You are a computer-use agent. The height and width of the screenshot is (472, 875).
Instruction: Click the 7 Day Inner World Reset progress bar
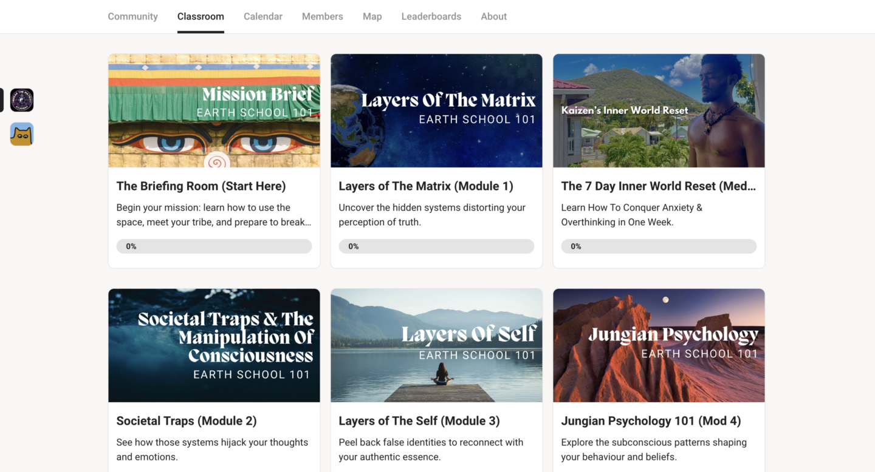coord(659,246)
